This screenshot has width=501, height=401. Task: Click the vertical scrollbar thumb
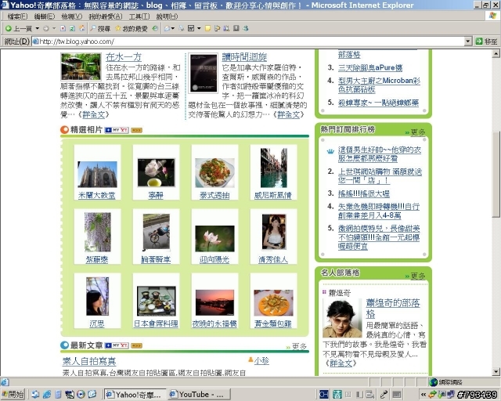(496, 175)
